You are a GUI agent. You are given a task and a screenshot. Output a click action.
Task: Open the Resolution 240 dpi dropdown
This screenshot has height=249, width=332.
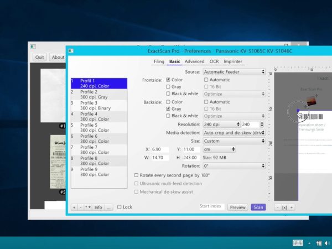click(x=222, y=124)
